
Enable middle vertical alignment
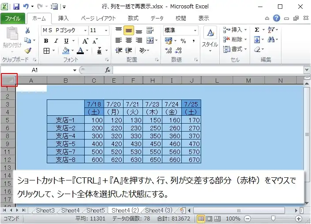[128, 30]
